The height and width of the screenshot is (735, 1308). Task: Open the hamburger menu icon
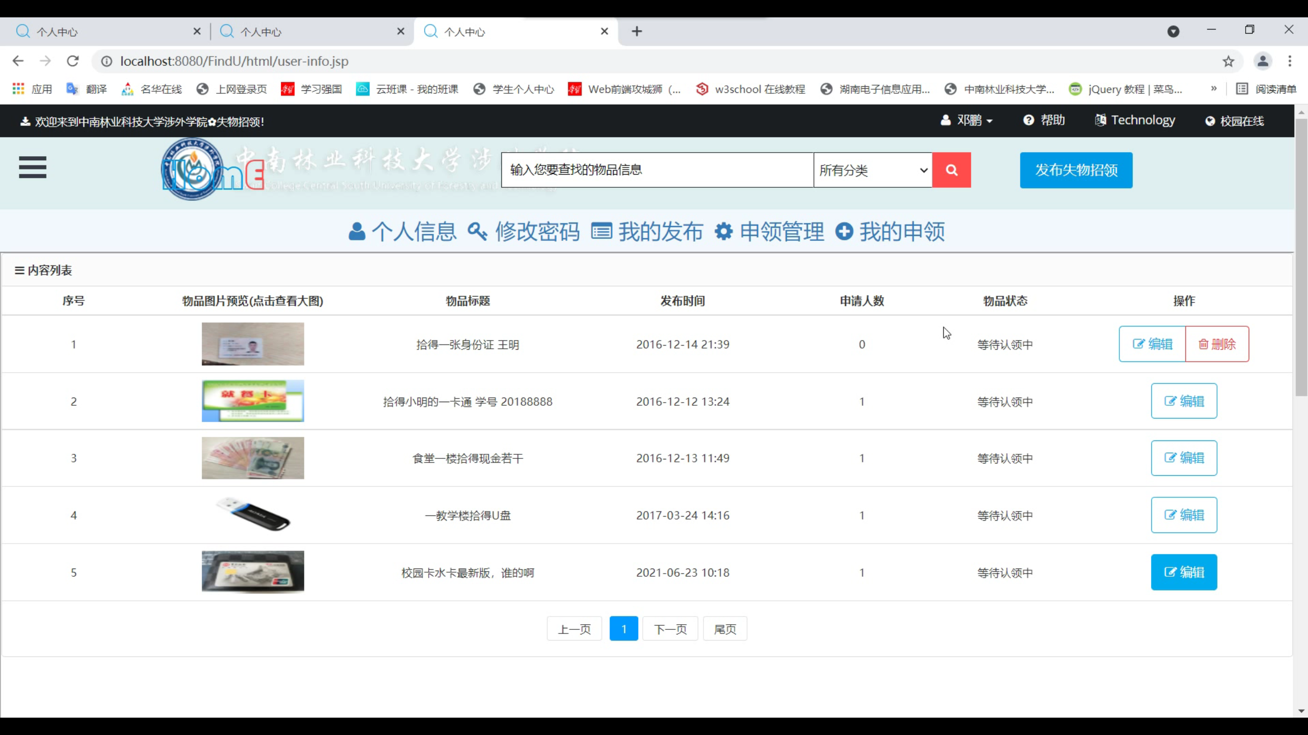[x=33, y=167]
